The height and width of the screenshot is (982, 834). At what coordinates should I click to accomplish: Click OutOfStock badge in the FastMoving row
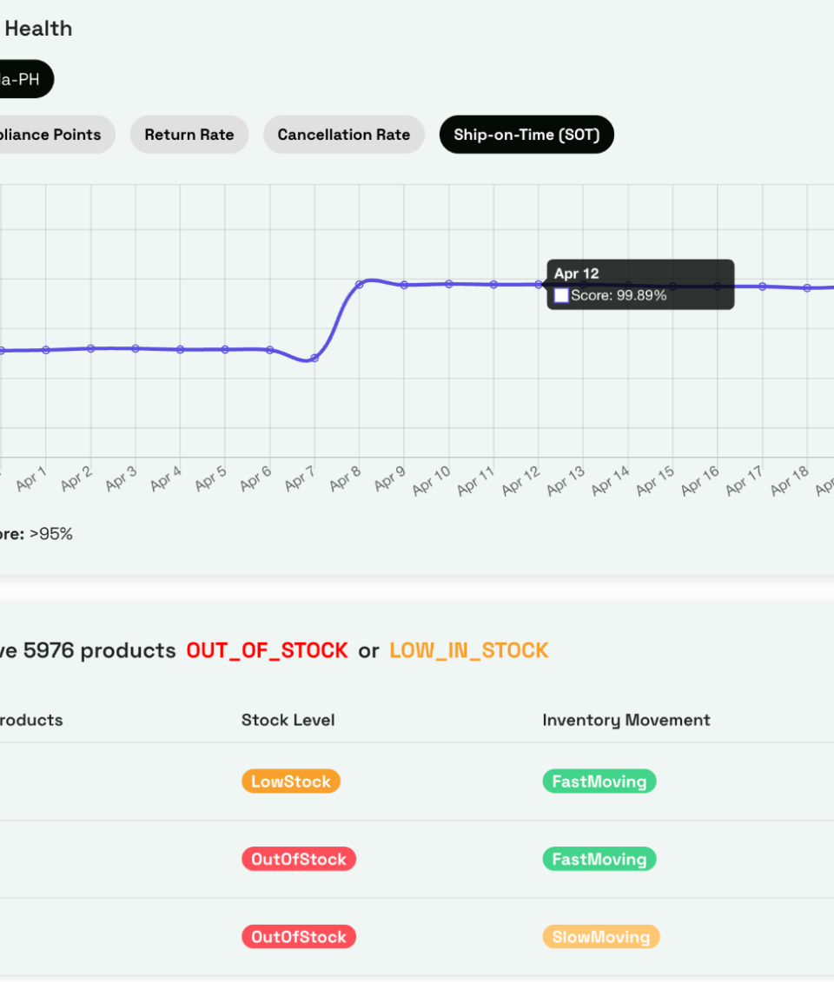(x=298, y=860)
